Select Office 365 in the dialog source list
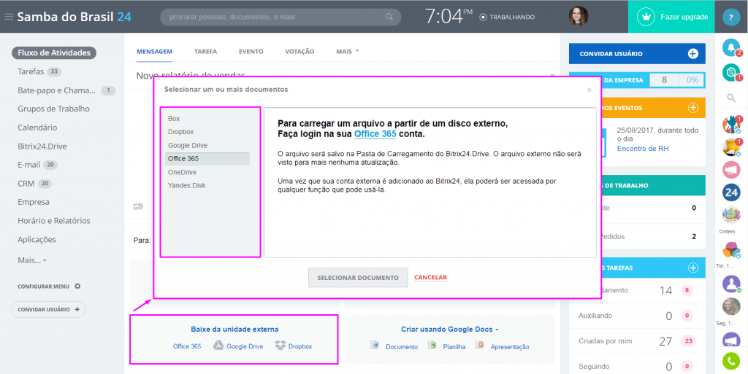Screen dimensions: 748x374 pyautogui.click(x=207, y=159)
